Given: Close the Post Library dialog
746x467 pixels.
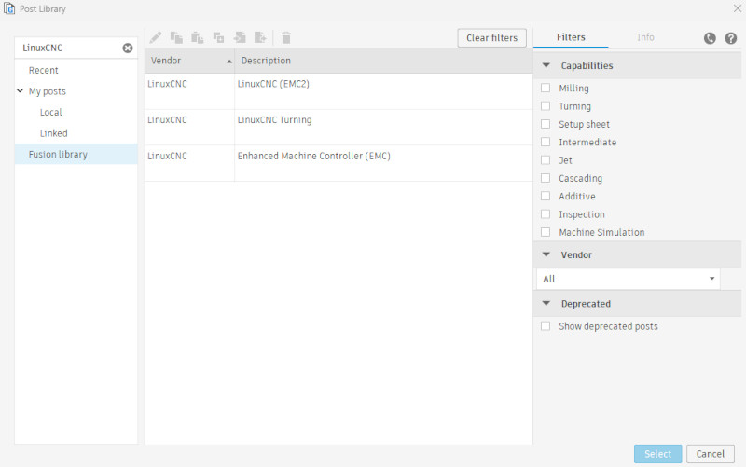Looking at the screenshot, I should (738, 8).
